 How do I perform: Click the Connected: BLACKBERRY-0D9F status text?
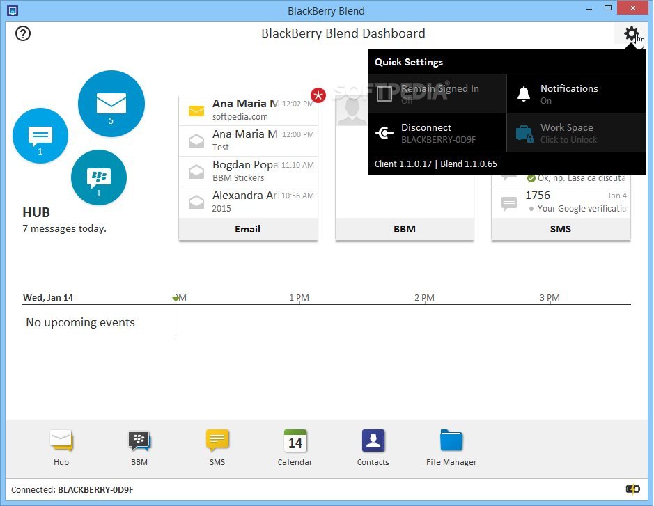point(72,490)
